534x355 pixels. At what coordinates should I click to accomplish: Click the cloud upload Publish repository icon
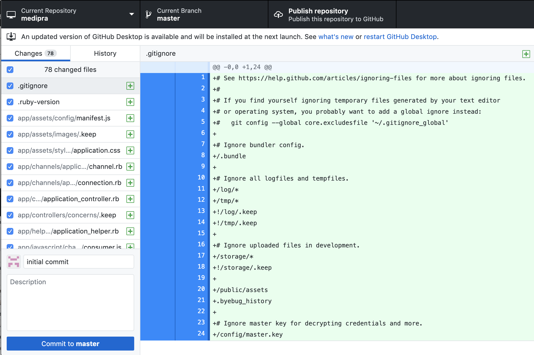278,14
